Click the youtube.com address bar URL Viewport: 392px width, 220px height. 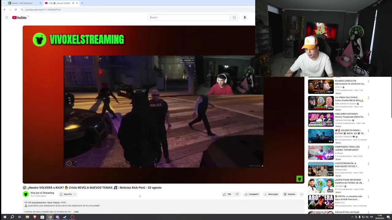(x=43, y=9)
